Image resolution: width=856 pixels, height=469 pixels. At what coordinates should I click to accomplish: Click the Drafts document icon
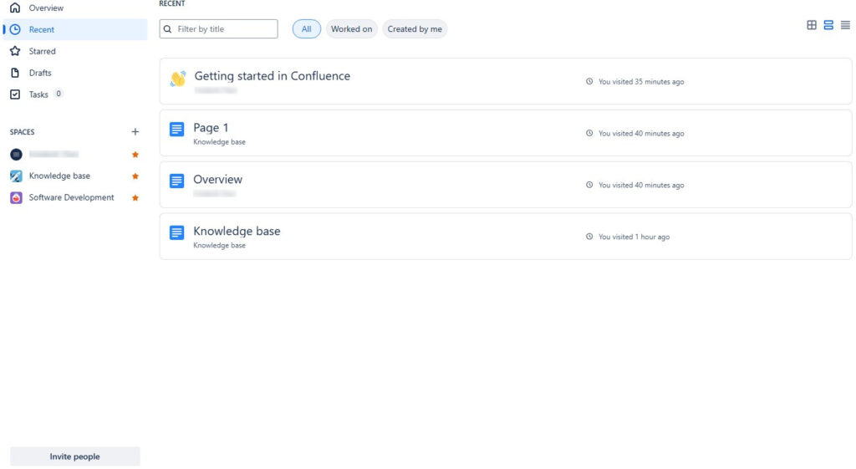click(15, 73)
